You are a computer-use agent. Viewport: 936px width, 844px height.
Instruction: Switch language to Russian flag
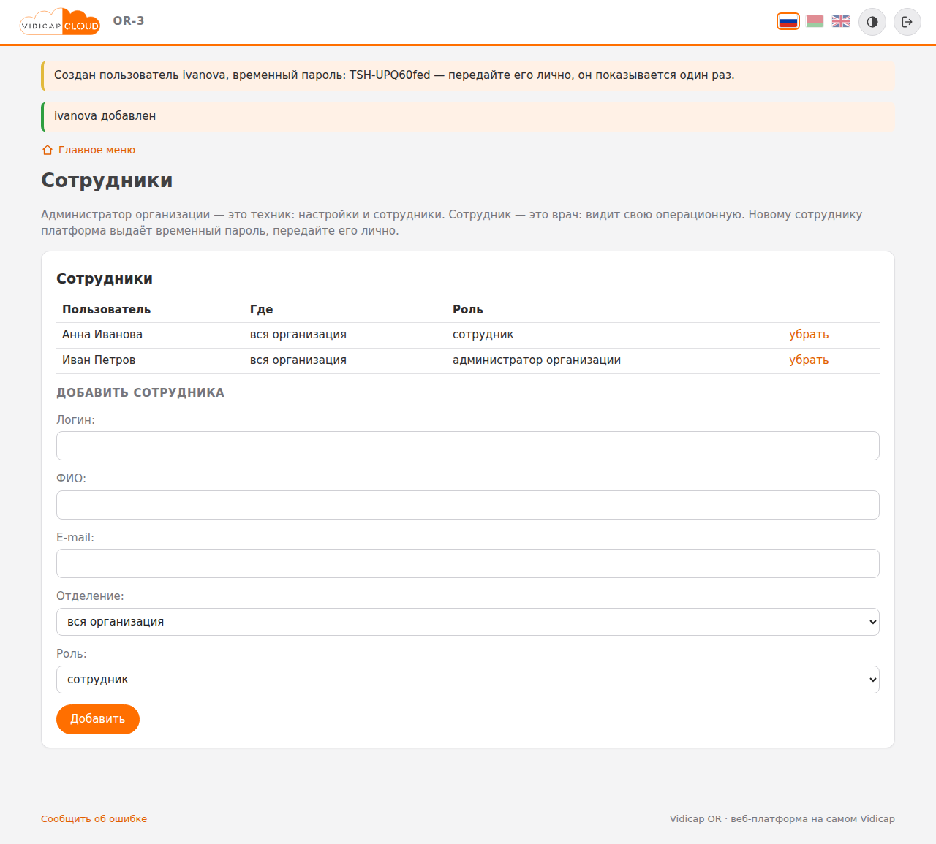point(788,21)
